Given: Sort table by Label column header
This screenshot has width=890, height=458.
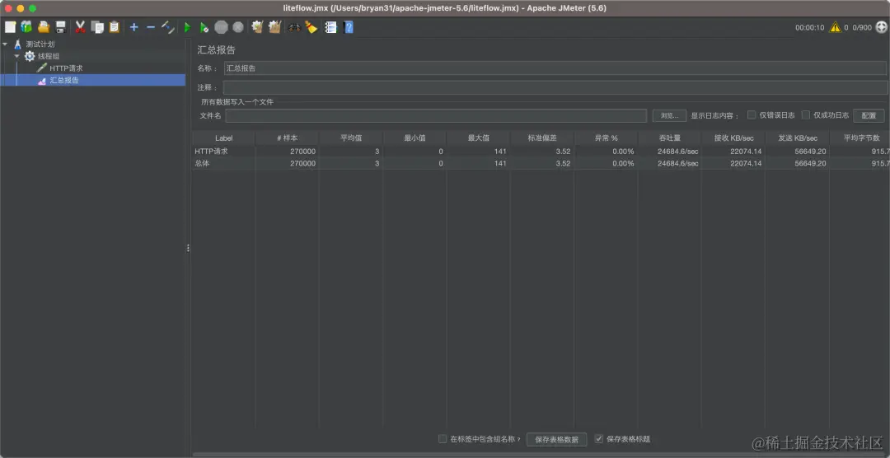Looking at the screenshot, I should click(223, 138).
